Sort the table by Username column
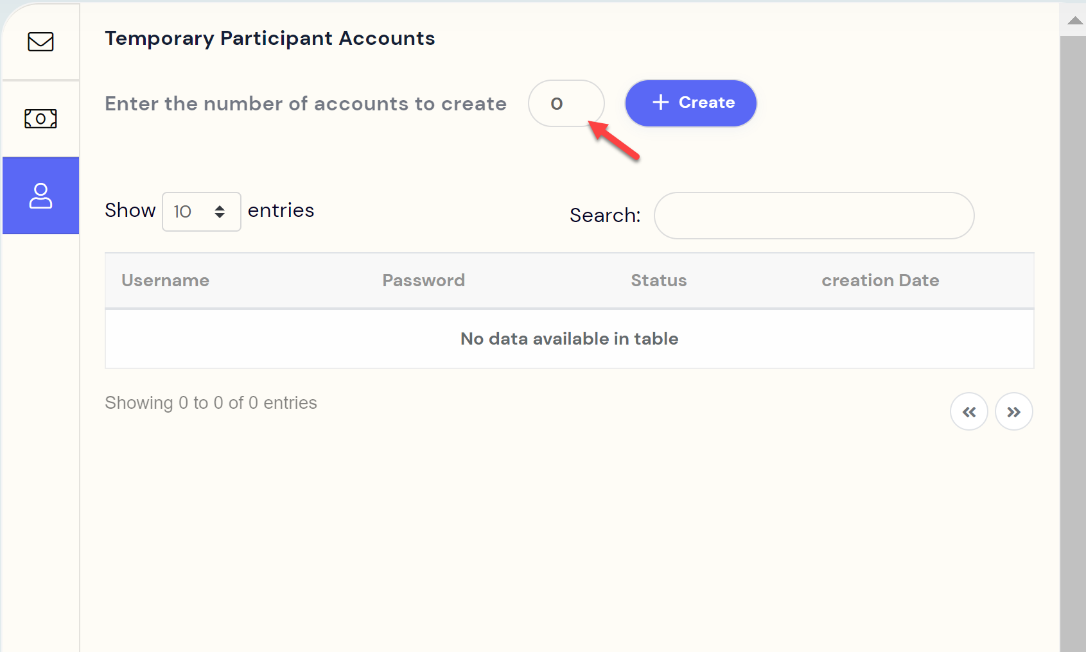This screenshot has height=652, width=1086. coord(165,280)
